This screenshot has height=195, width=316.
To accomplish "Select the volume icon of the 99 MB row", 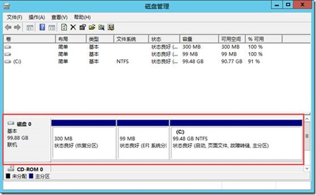I will point(8,54).
